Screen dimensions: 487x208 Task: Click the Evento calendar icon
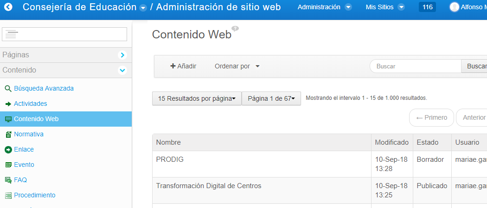click(8, 165)
